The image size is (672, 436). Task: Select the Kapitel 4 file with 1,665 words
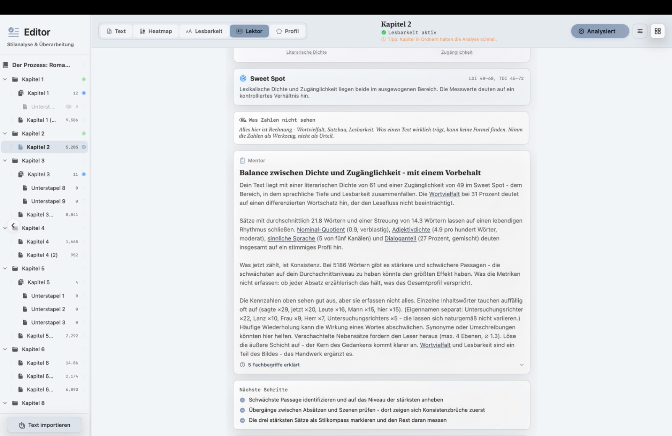[45, 242]
